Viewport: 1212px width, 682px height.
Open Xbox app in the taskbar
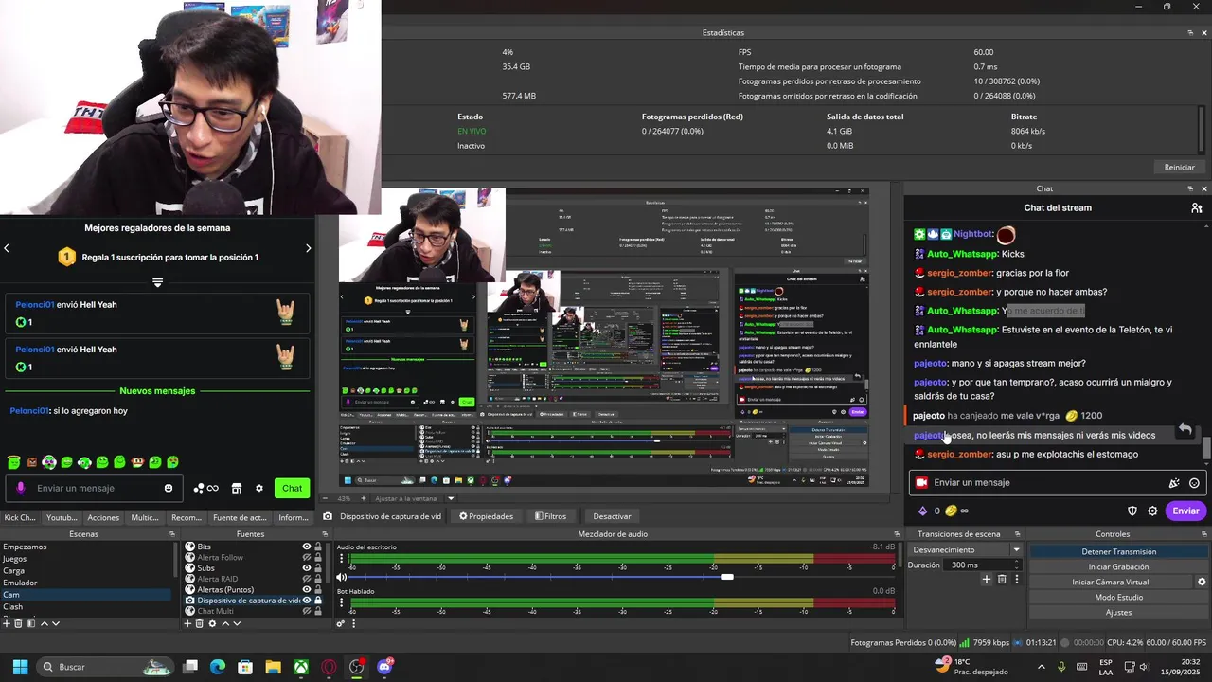point(300,667)
